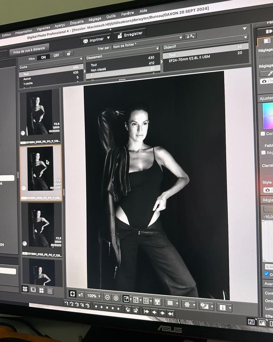This screenshot has height=342, width=273.
Task: Click the color picker gradient in Ajuster
Action: pos(267,115)
